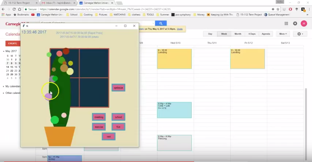The image size is (312, 162).
Task: Open the Google apps grid icon
Action: tap(286, 23)
